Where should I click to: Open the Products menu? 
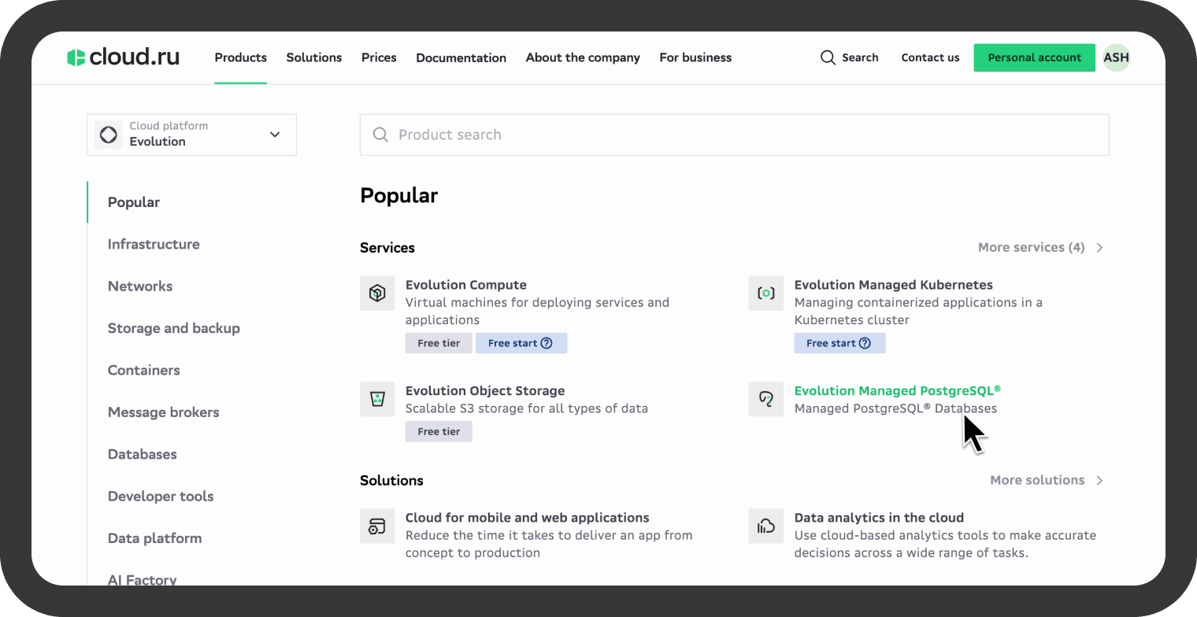pyautogui.click(x=240, y=57)
